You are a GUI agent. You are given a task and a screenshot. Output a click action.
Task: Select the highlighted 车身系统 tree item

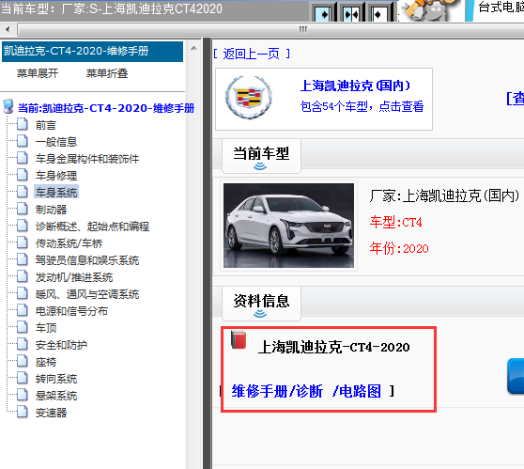(56, 193)
